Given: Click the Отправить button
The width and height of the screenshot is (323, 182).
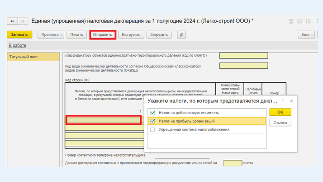Looking at the screenshot, I should tap(103, 34).
